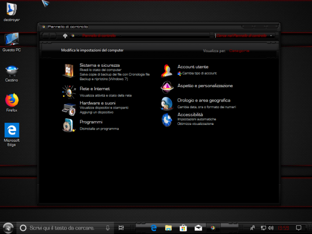Open Hardware e suoni link

click(97, 103)
